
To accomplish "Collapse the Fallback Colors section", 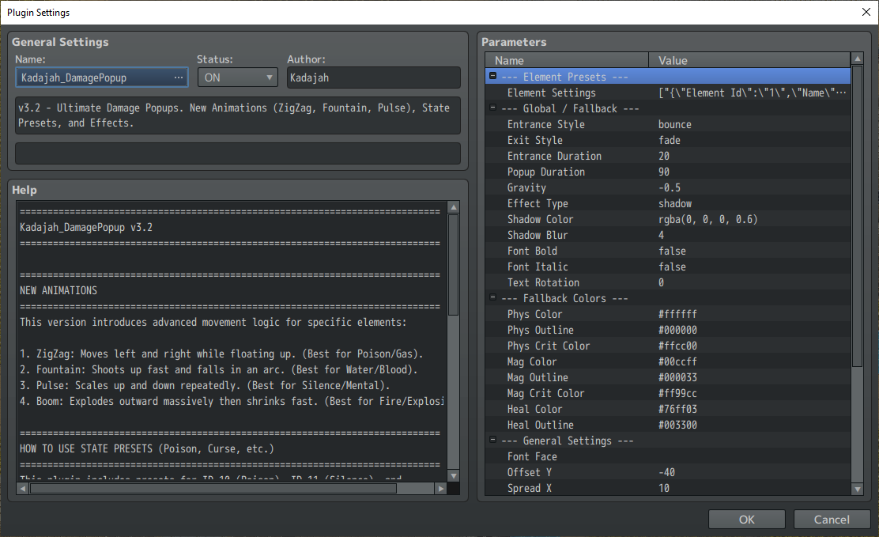I will (492, 297).
